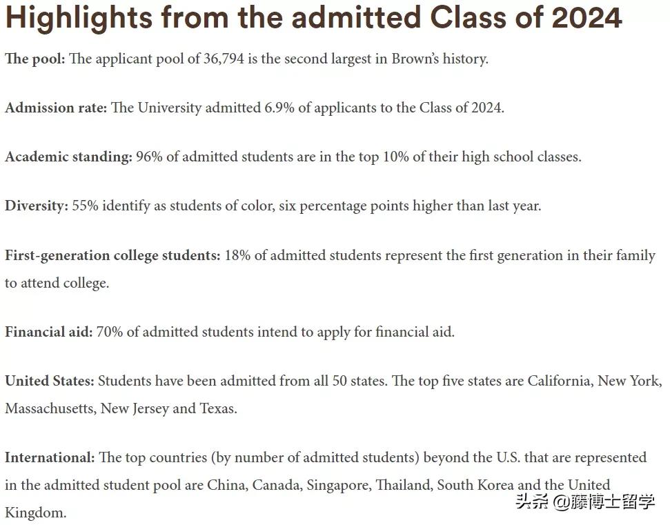Screen dimensions: 670x525
Task: Click the 头条 @藤博士留学 watermark
Action: click(x=585, y=501)
